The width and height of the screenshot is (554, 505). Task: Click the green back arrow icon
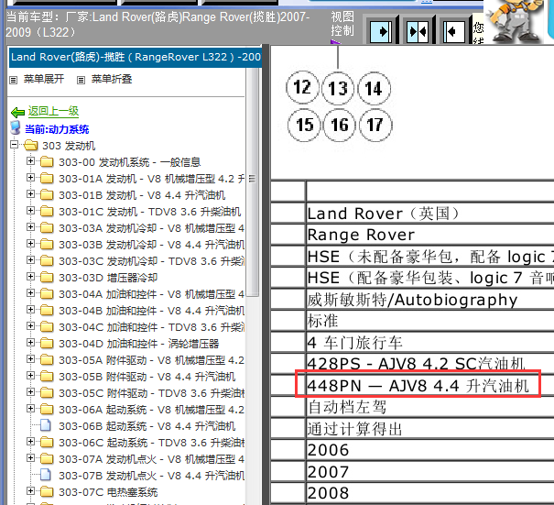pyautogui.click(x=17, y=113)
